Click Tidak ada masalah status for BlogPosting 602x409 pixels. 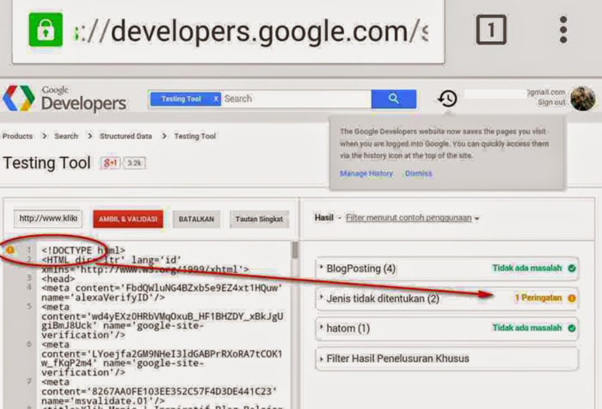tap(527, 268)
